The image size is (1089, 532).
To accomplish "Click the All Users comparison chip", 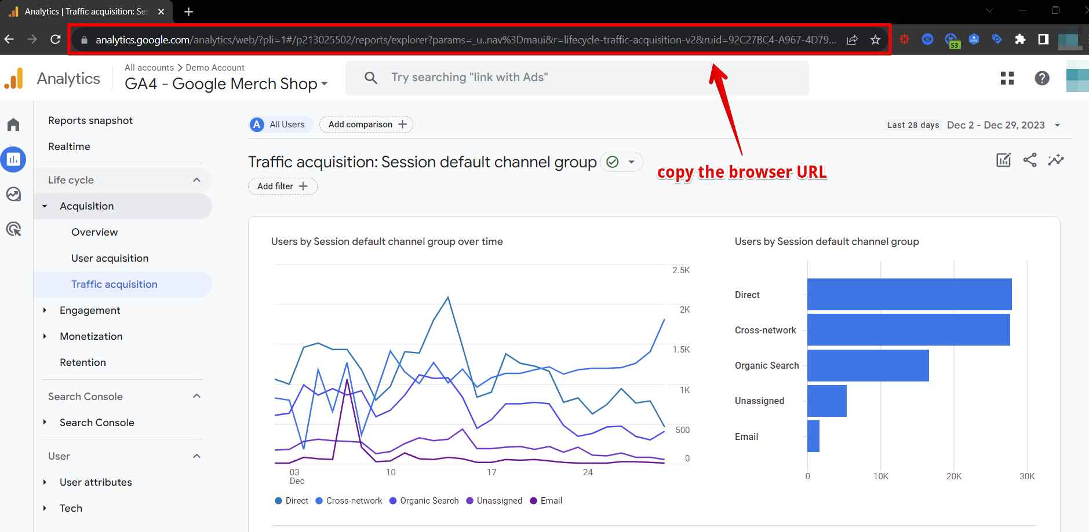I will (280, 124).
